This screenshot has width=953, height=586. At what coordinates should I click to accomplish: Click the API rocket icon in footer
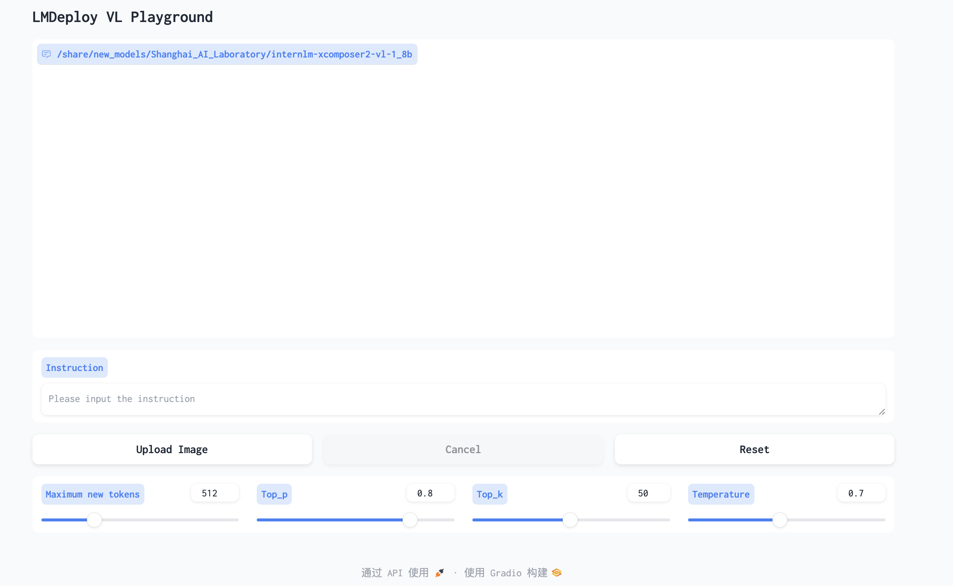439,573
